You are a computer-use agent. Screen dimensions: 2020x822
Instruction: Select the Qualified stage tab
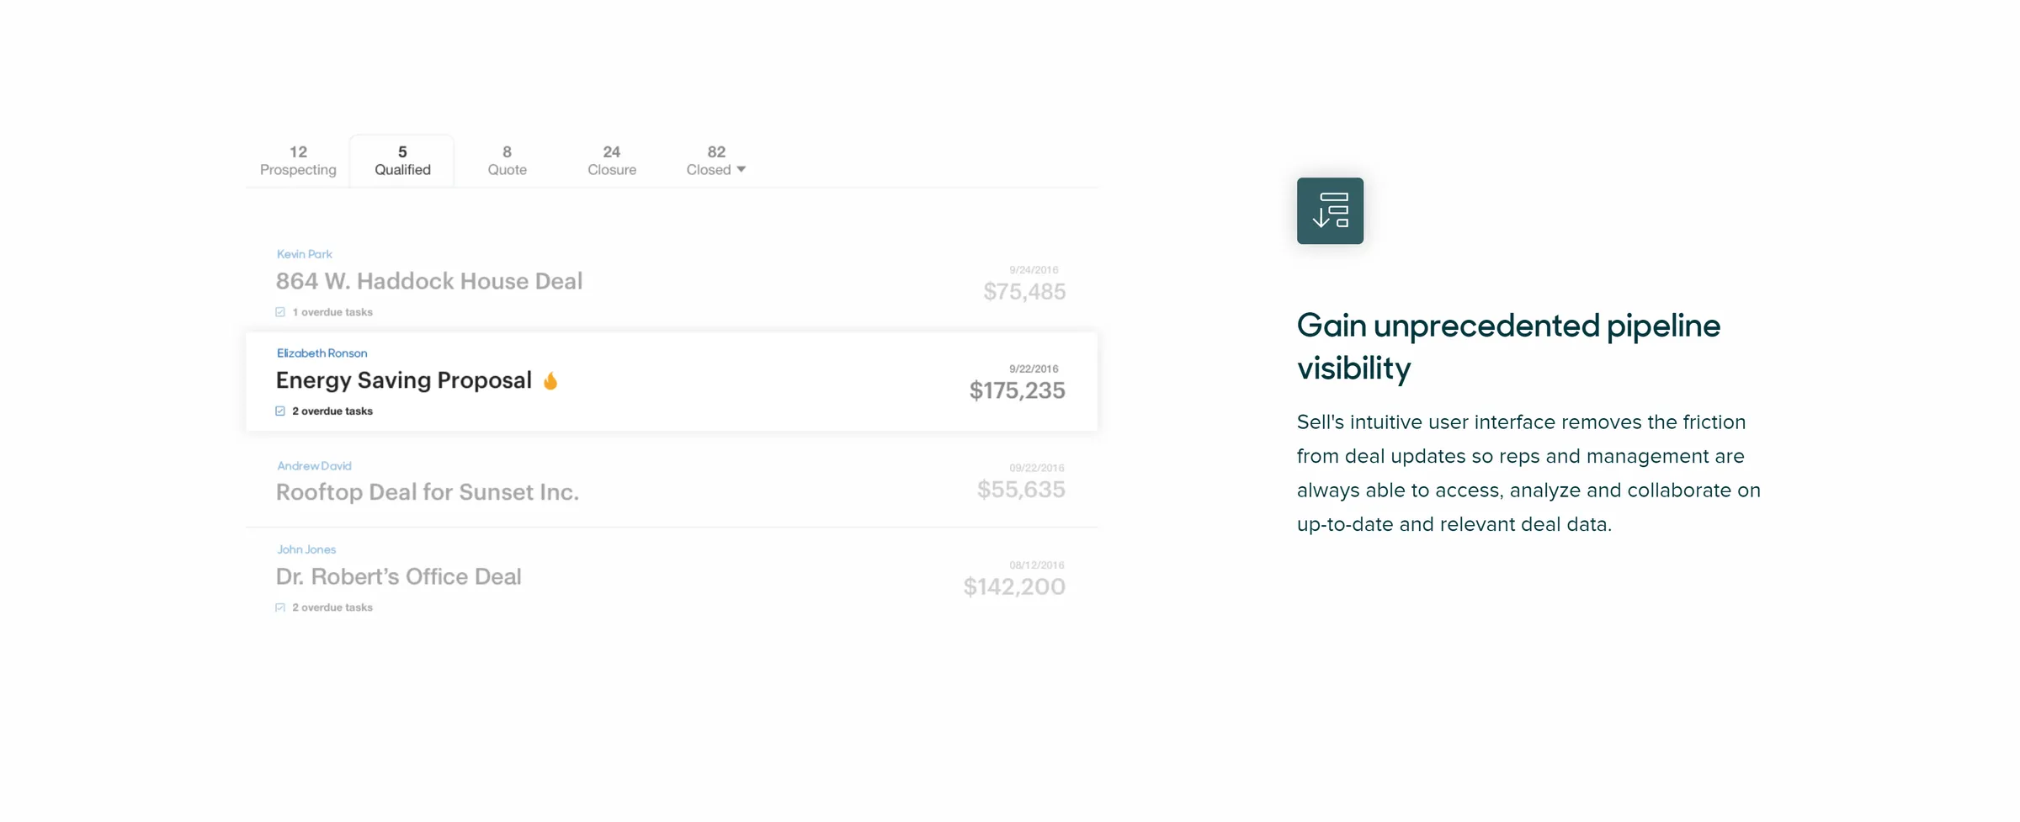pos(401,161)
